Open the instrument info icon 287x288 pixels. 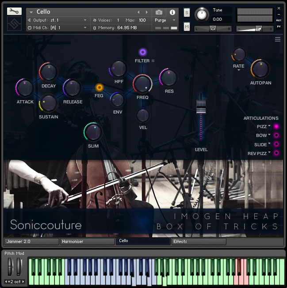click(172, 12)
